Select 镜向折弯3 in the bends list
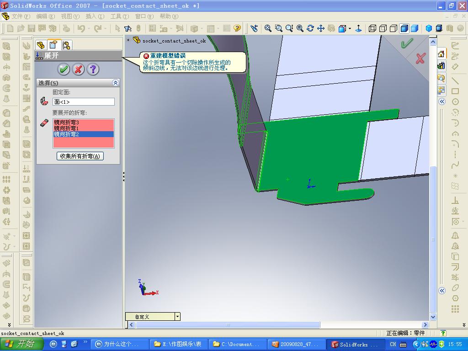The width and height of the screenshot is (468, 351). point(84,122)
